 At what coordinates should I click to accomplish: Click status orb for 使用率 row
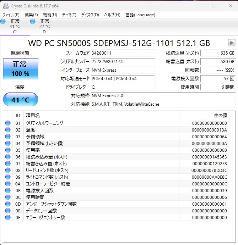(x=8, y=150)
